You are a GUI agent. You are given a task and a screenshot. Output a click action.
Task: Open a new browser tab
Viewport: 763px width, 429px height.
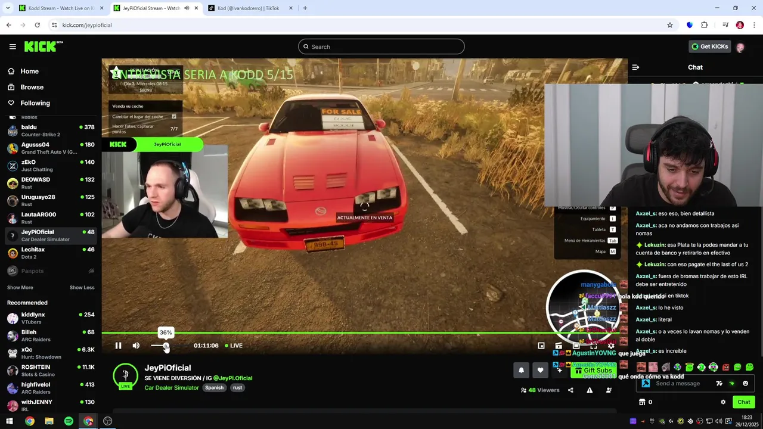point(305,8)
